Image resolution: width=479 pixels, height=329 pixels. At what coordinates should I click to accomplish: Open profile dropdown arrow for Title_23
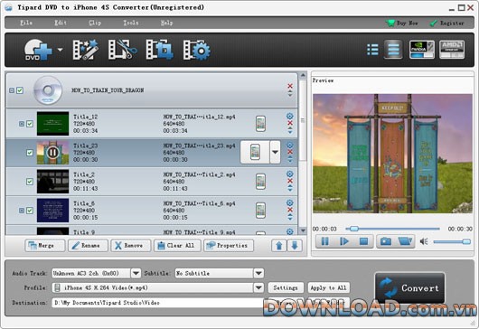pyautogui.click(x=276, y=152)
